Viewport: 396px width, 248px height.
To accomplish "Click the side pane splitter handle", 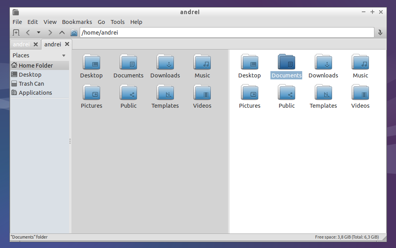I will point(70,141).
